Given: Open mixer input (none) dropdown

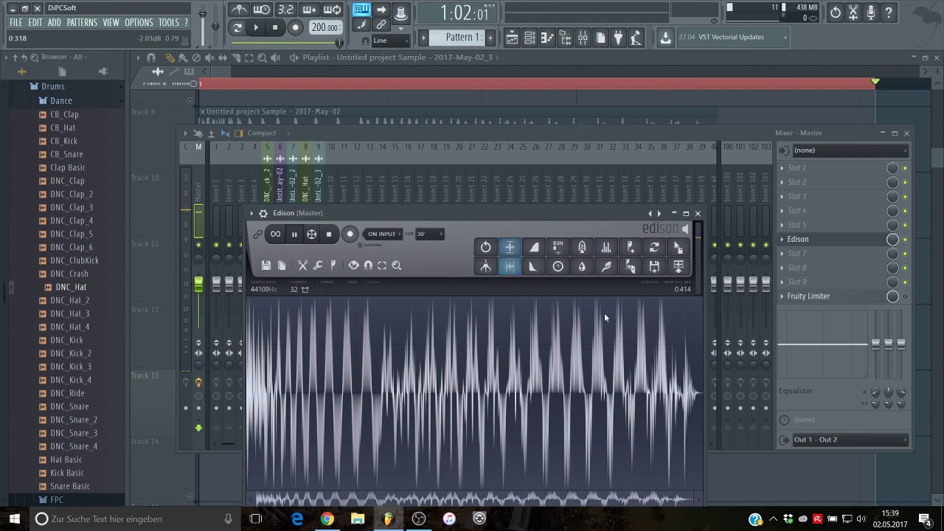Looking at the screenshot, I should tap(850, 150).
